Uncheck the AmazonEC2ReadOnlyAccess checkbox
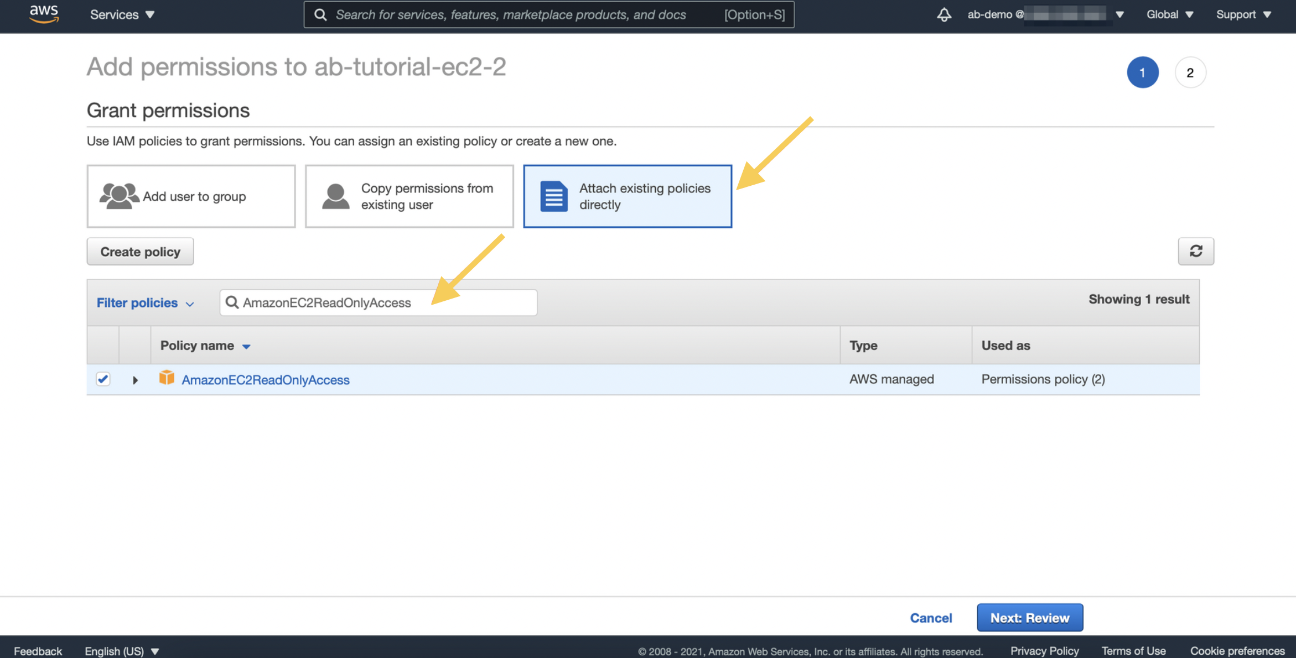 pos(103,379)
